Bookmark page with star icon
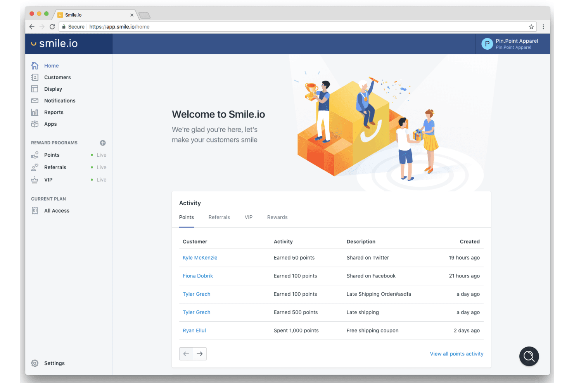Screen dimensions: 574x383 click(531, 27)
